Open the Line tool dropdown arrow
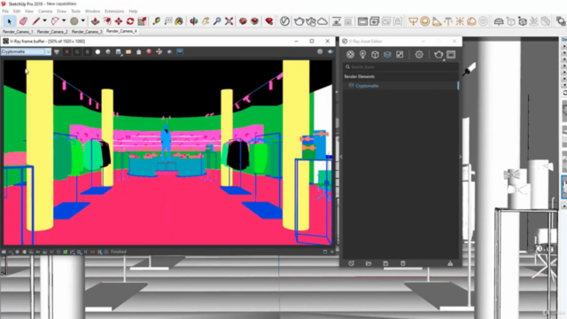The height and width of the screenshot is (319, 567). [x=44, y=21]
